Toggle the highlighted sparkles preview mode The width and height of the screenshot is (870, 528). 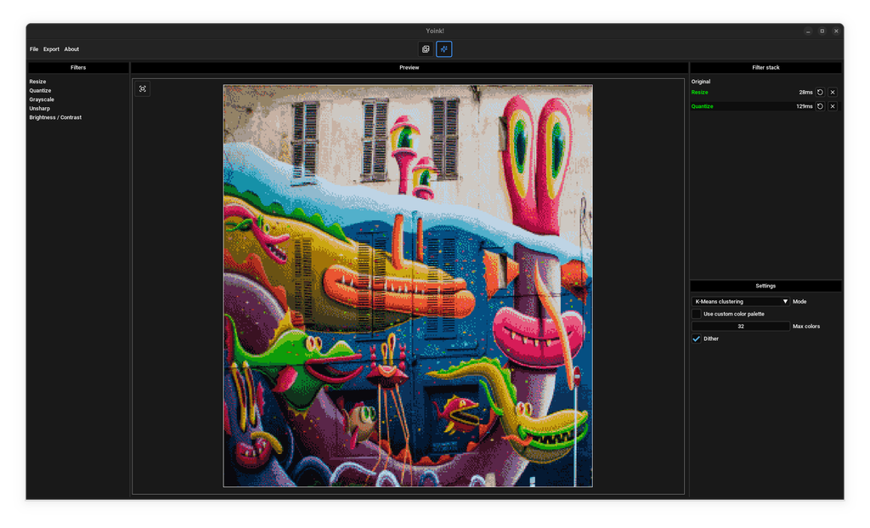pos(443,48)
